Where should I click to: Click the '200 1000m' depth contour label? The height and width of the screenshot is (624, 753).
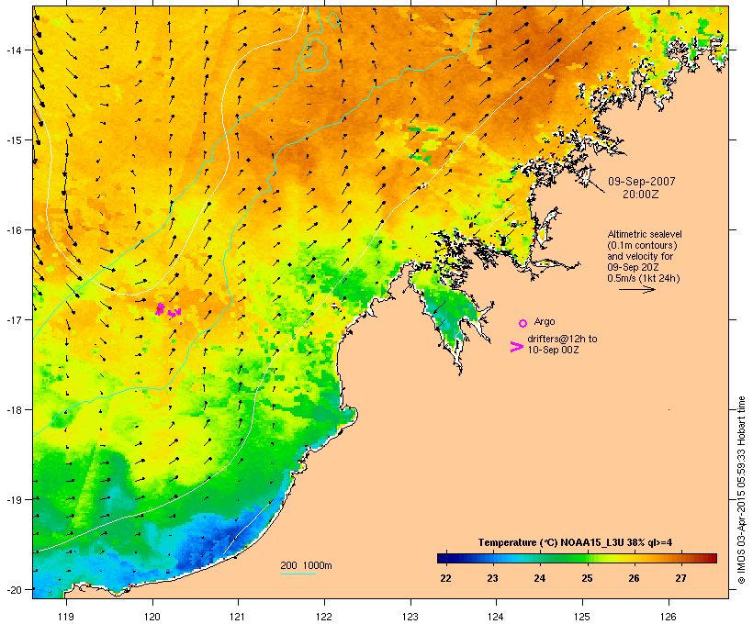tap(306, 565)
